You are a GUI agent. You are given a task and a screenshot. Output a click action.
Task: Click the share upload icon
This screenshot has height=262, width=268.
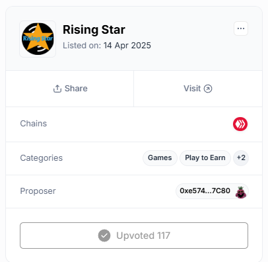pos(57,89)
